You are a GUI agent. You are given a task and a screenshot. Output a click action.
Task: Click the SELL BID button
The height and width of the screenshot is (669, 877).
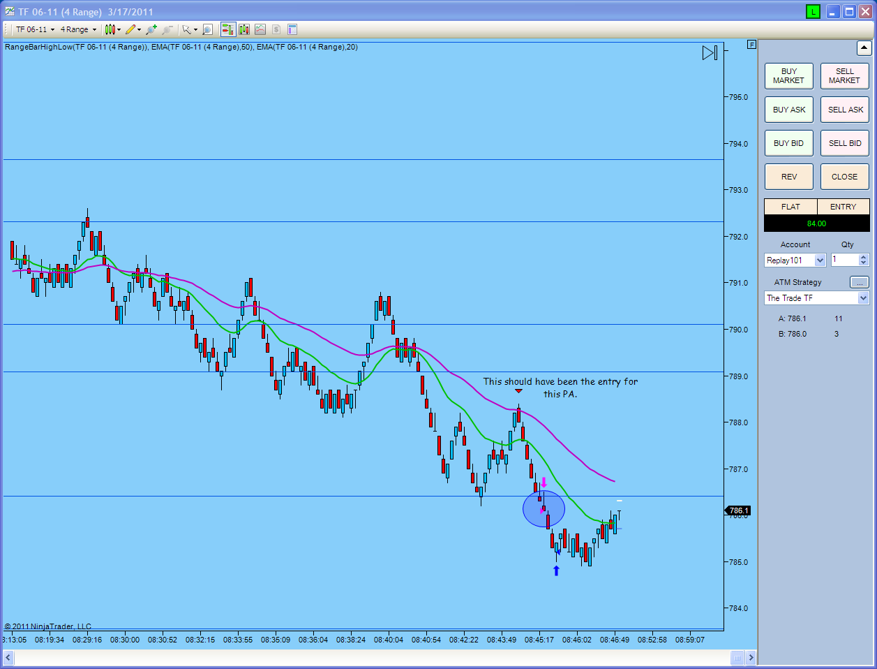845,143
